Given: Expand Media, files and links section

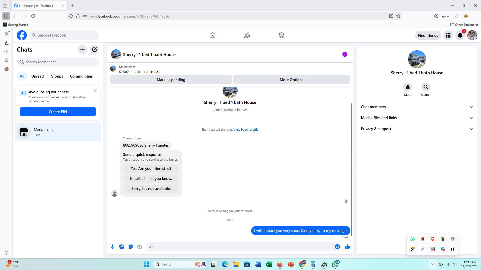Looking at the screenshot, I should tap(417, 118).
